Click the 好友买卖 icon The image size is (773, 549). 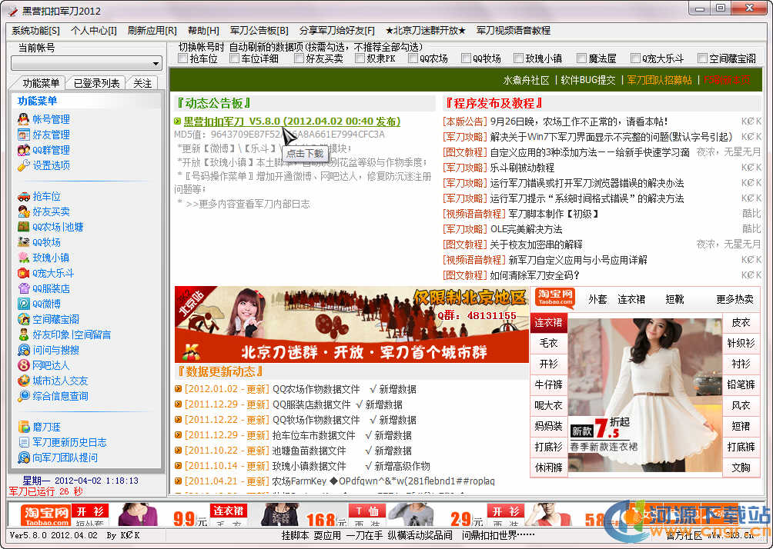(x=24, y=211)
